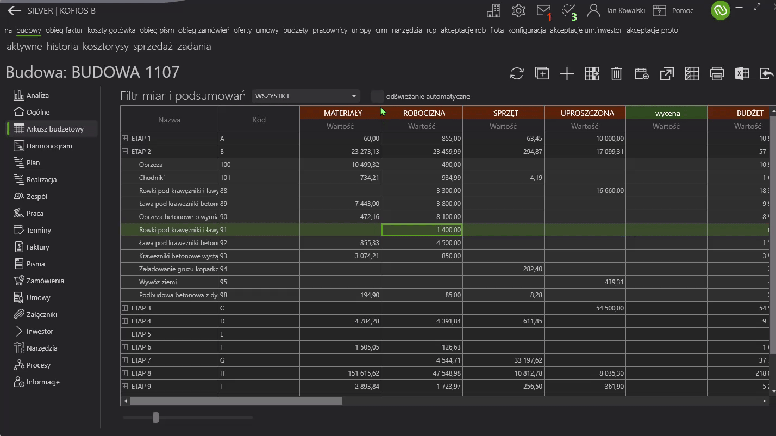Image resolution: width=776 pixels, height=436 pixels.
Task: Expand ETAP 7 row
Action: pyautogui.click(x=124, y=360)
